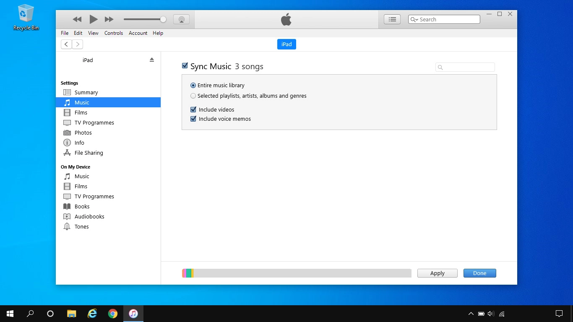The width and height of the screenshot is (573, 322).
Task: Click the volume slider knob
Action: pos(163,19)
